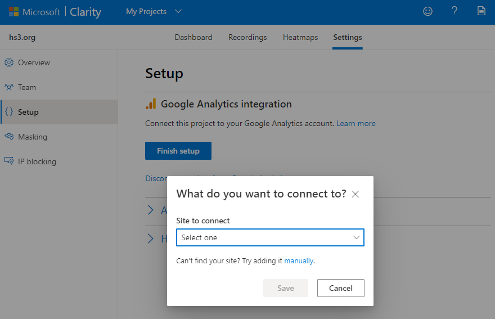Click the Google Analytics integration heading
The image size is (495, 319).
[x=226, y=104]
